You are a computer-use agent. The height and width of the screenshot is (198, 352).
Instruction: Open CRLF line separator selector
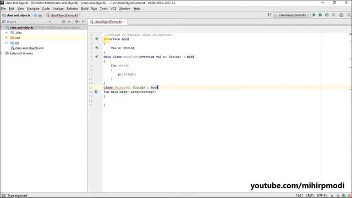[x=310, y=196]
